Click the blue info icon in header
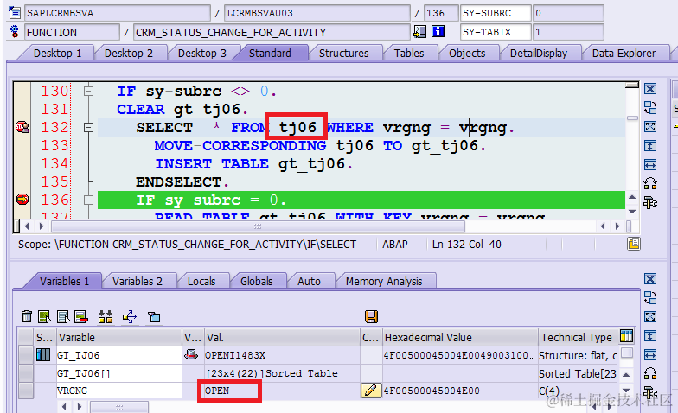678x413 pixels. [438, 31]
